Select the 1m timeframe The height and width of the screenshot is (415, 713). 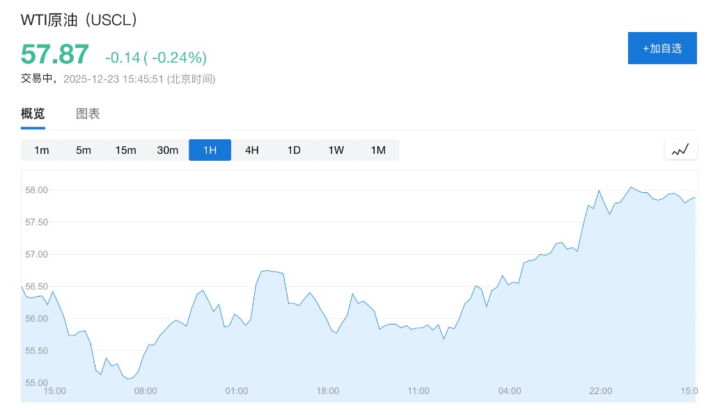[42, 150]
